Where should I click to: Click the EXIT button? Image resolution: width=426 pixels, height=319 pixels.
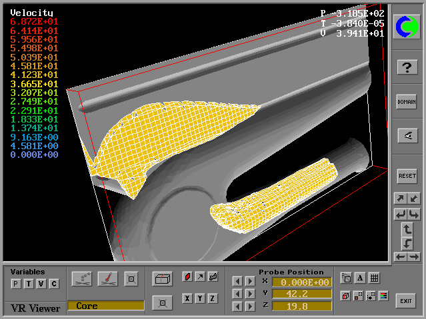(406, 301)
